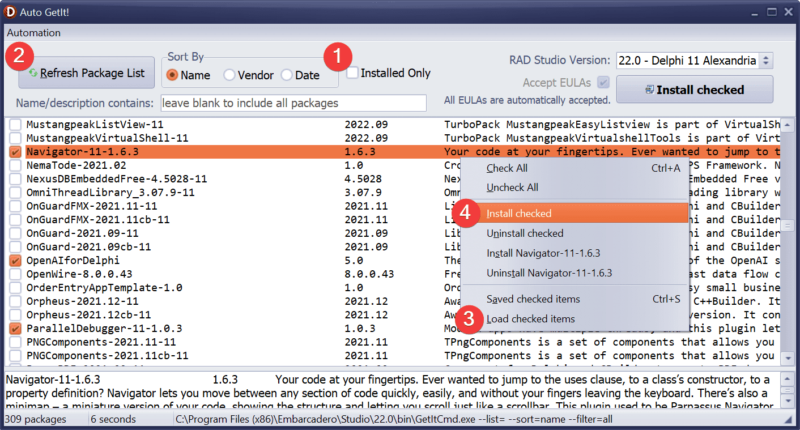Screen dimensions: 800x430
Task: Click the description pane scrollbar thumb
Action: click(x=787, y=390)
